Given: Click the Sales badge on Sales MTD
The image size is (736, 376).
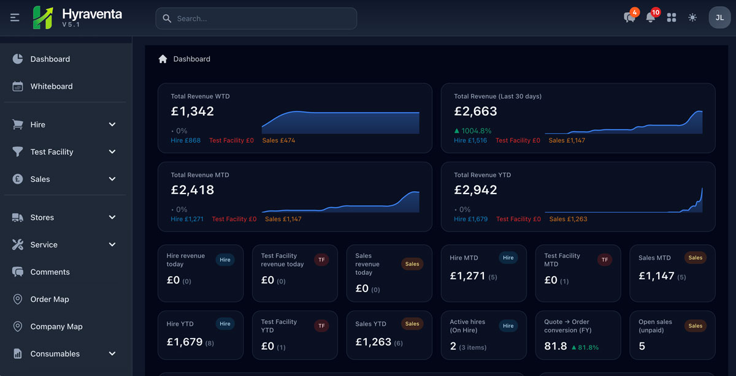Looking at the screenshot, I should pyautogui.click(x=695, y=258).
